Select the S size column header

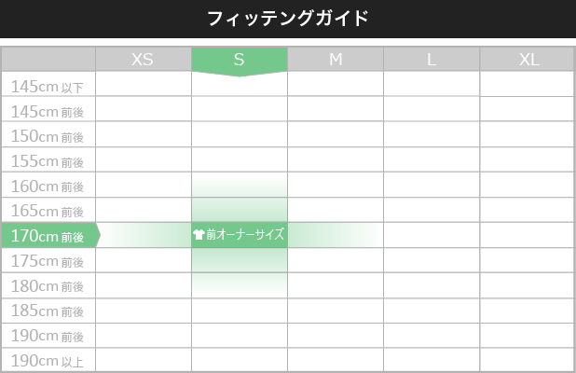click(x=240, y=59)
